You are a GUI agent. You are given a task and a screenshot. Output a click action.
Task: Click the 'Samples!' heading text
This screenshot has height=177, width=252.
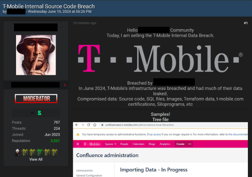pos(160,114)
